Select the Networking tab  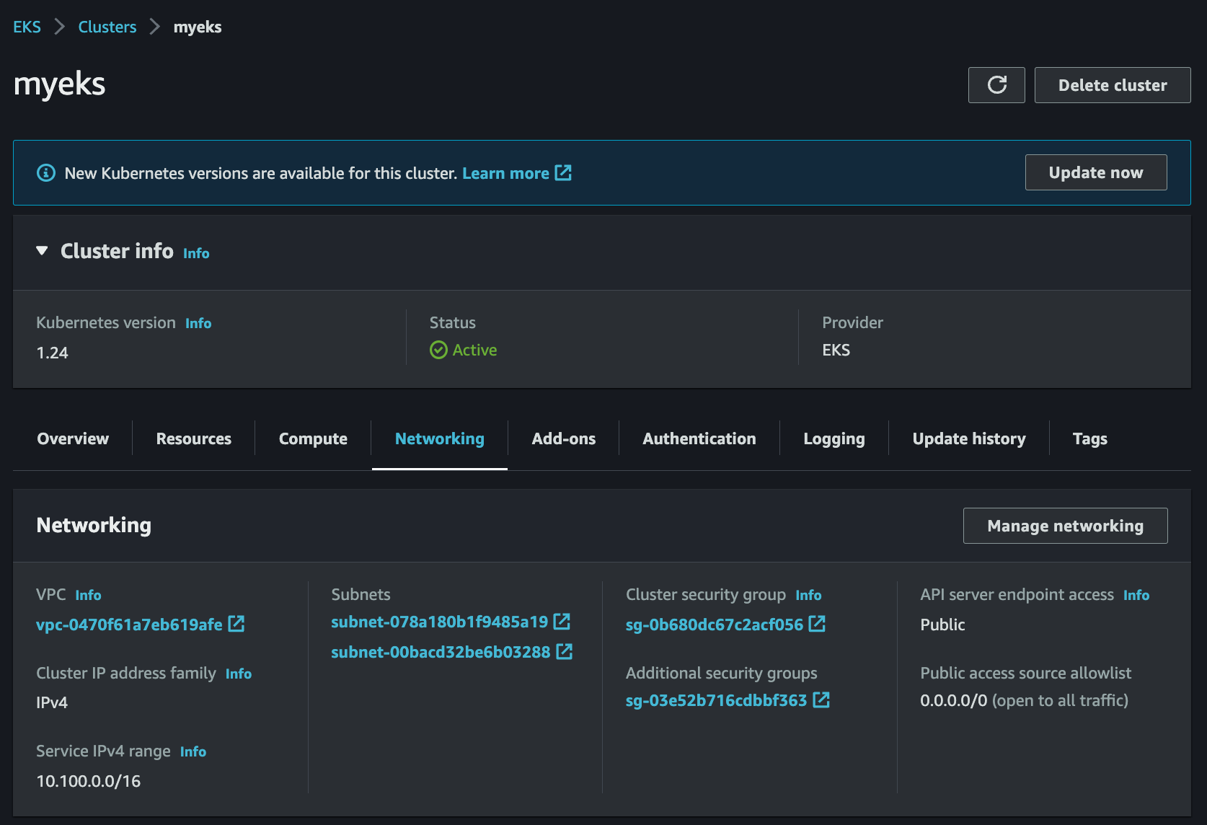point(440,438)
